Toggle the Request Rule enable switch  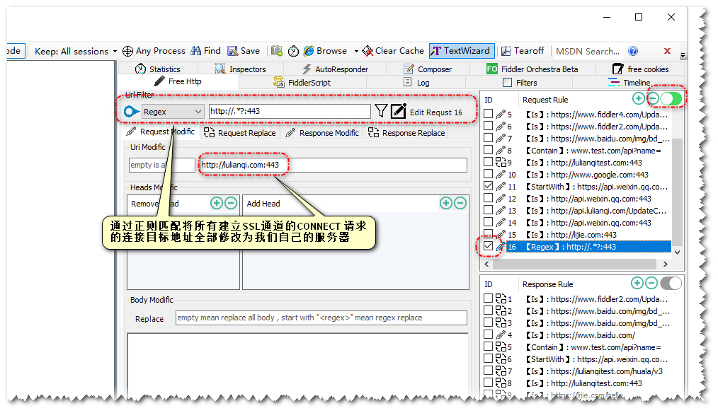(671, 99)
